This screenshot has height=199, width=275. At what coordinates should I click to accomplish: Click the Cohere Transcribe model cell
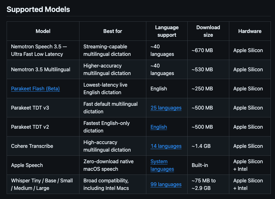[43, 146]
